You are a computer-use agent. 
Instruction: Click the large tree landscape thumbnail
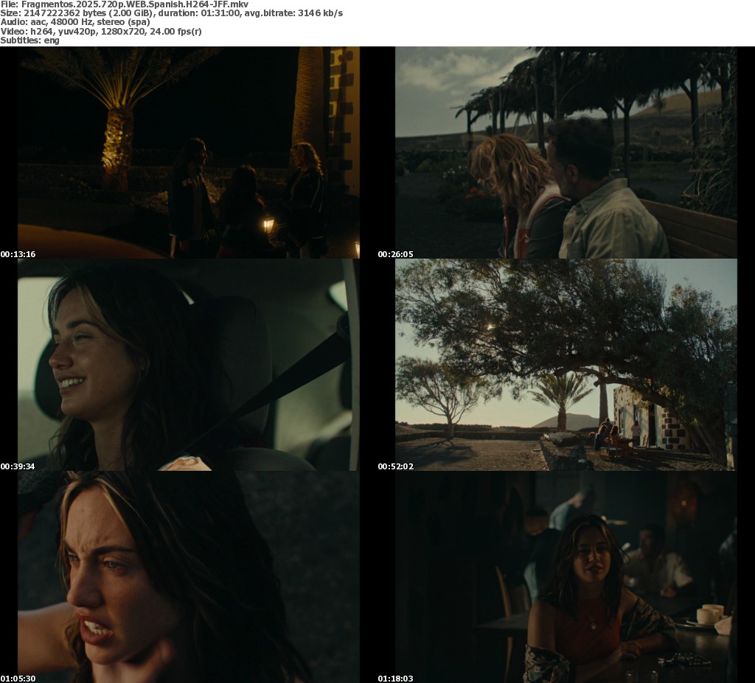pyautogui.click(x=566, y=365)
